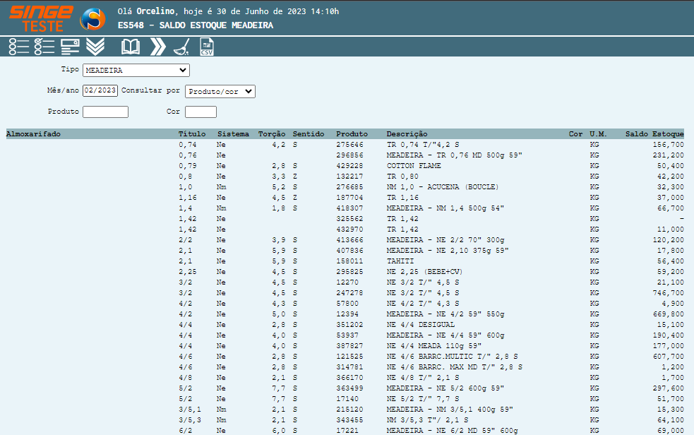This screenshot has height=435, width=694.
Task: Click the search form icon in toolbar
Action: pyautogui.click(x=70, y=47)
